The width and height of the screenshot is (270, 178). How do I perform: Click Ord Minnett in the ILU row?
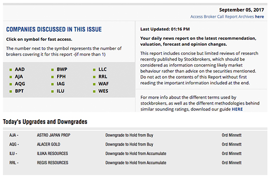(232, 153)
